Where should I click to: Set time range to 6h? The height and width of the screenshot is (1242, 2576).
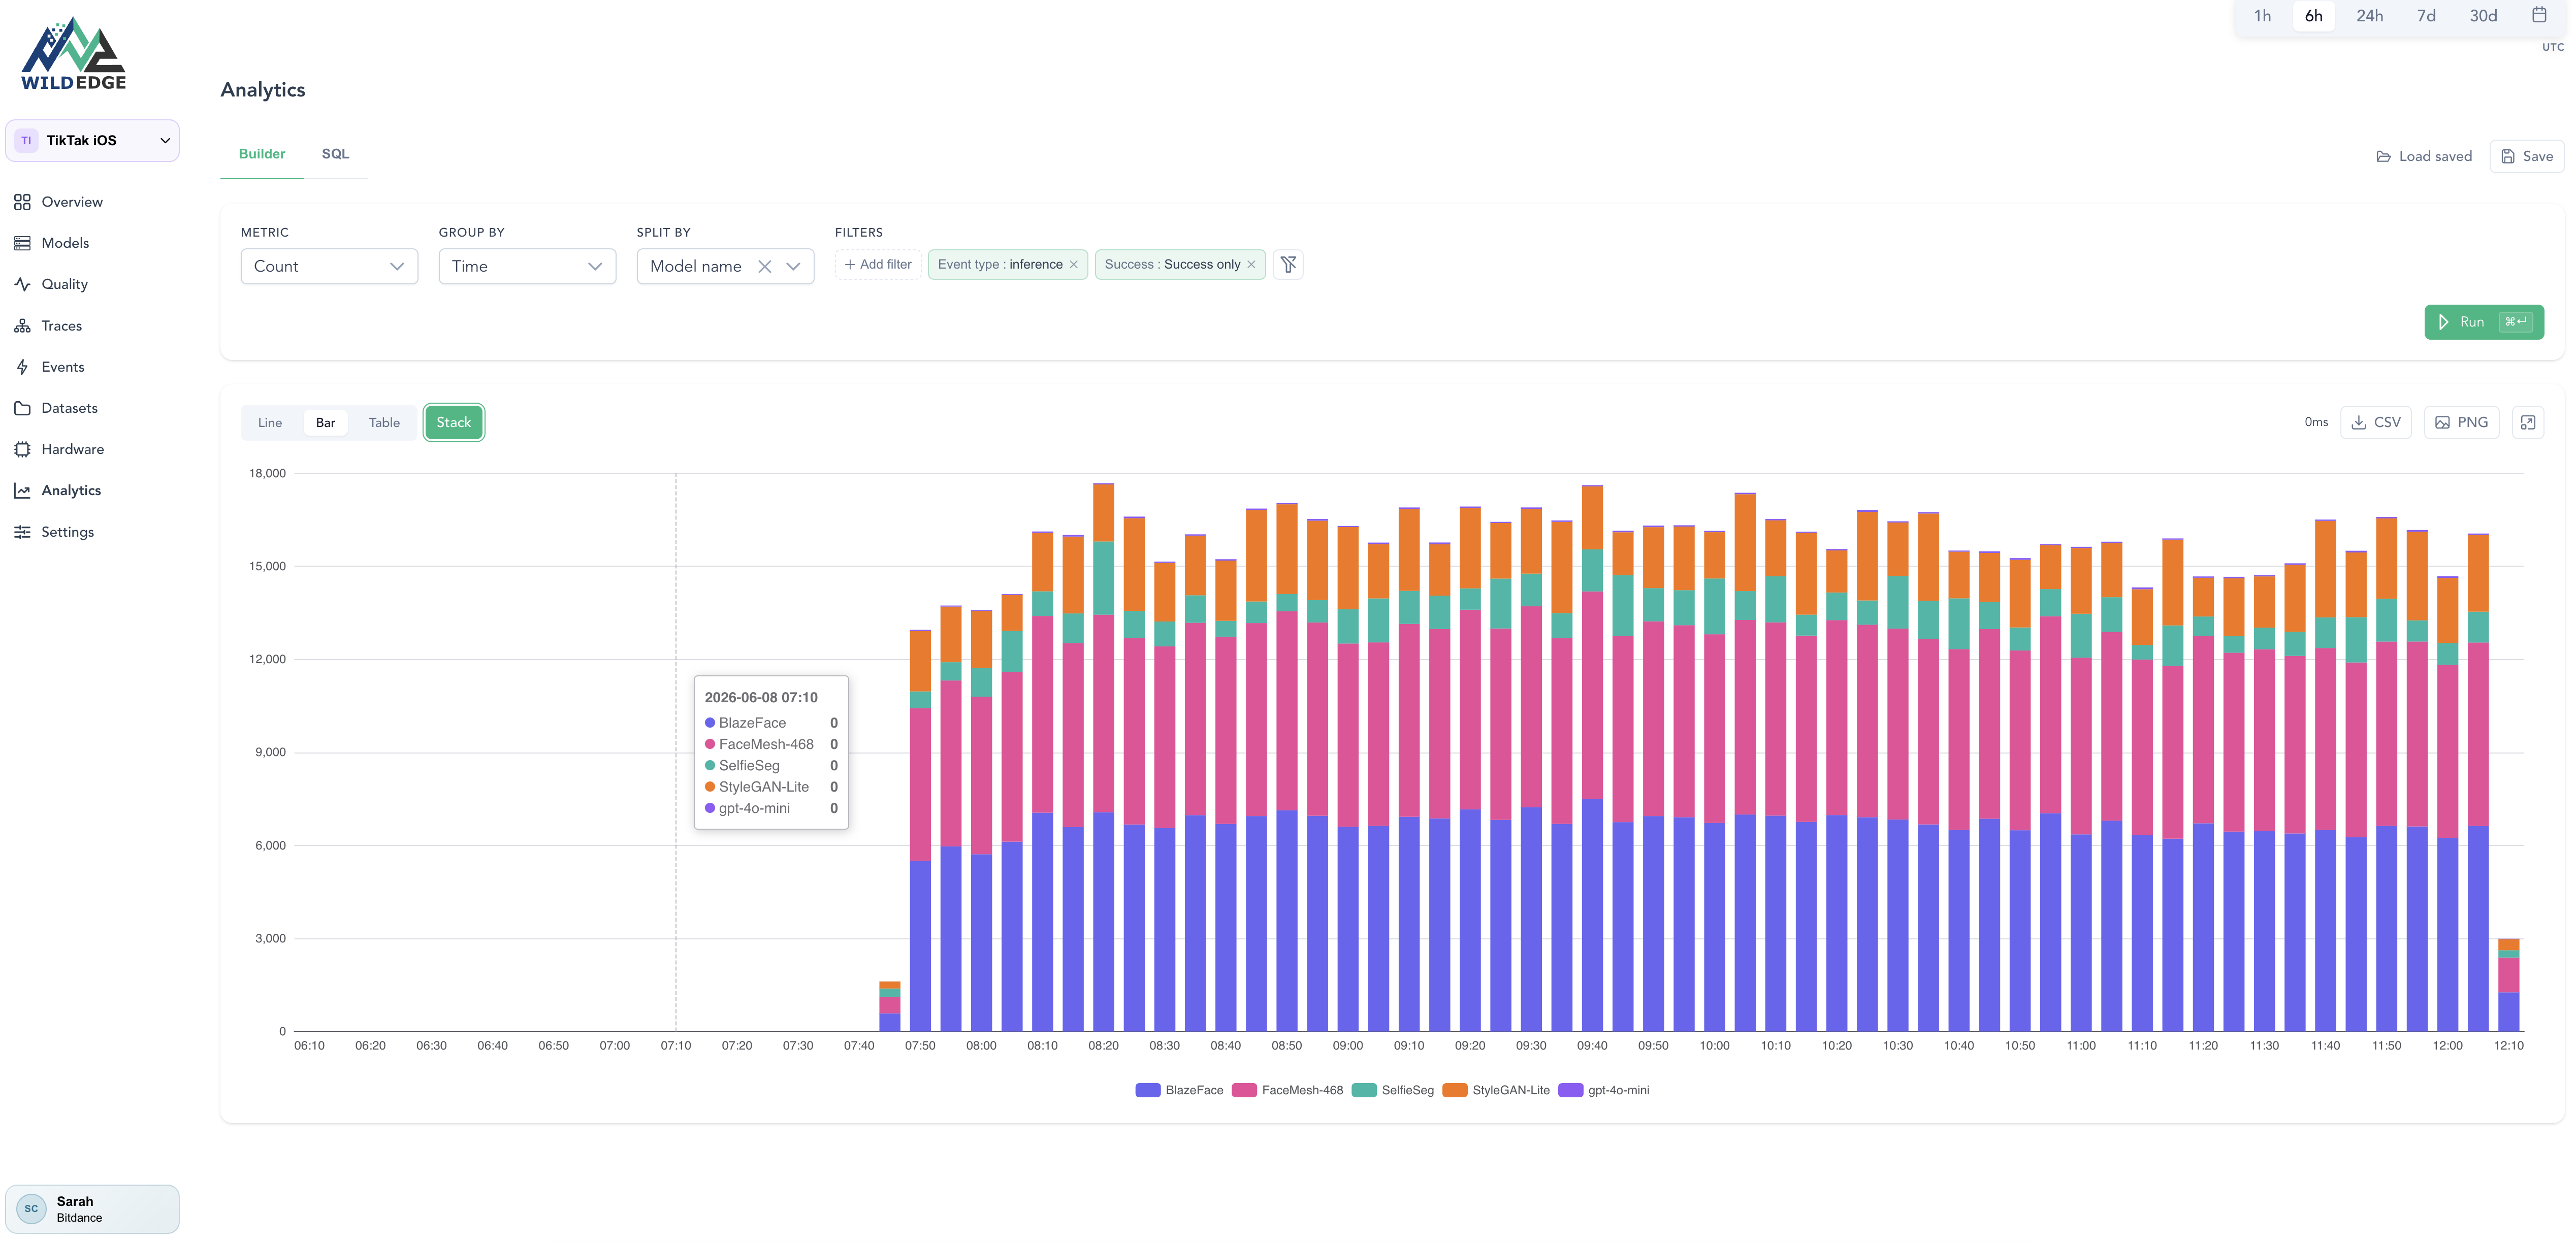click(2314, 16)
